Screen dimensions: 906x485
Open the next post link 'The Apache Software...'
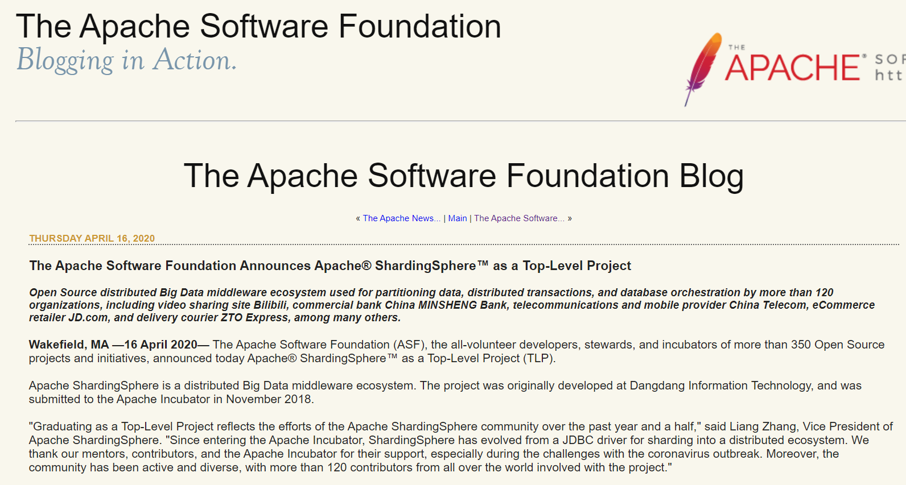coord(520,218)
